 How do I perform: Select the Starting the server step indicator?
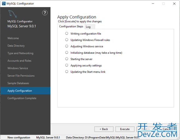point(67,59)
